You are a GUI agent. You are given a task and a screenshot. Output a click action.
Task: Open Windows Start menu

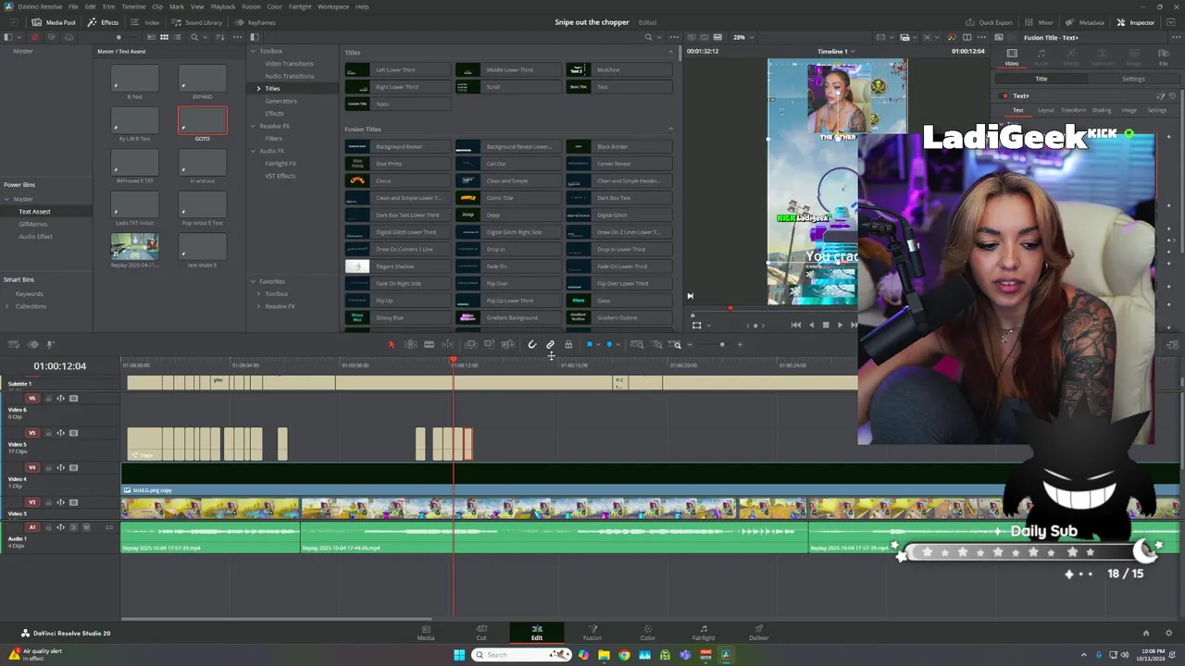(459, 655)
